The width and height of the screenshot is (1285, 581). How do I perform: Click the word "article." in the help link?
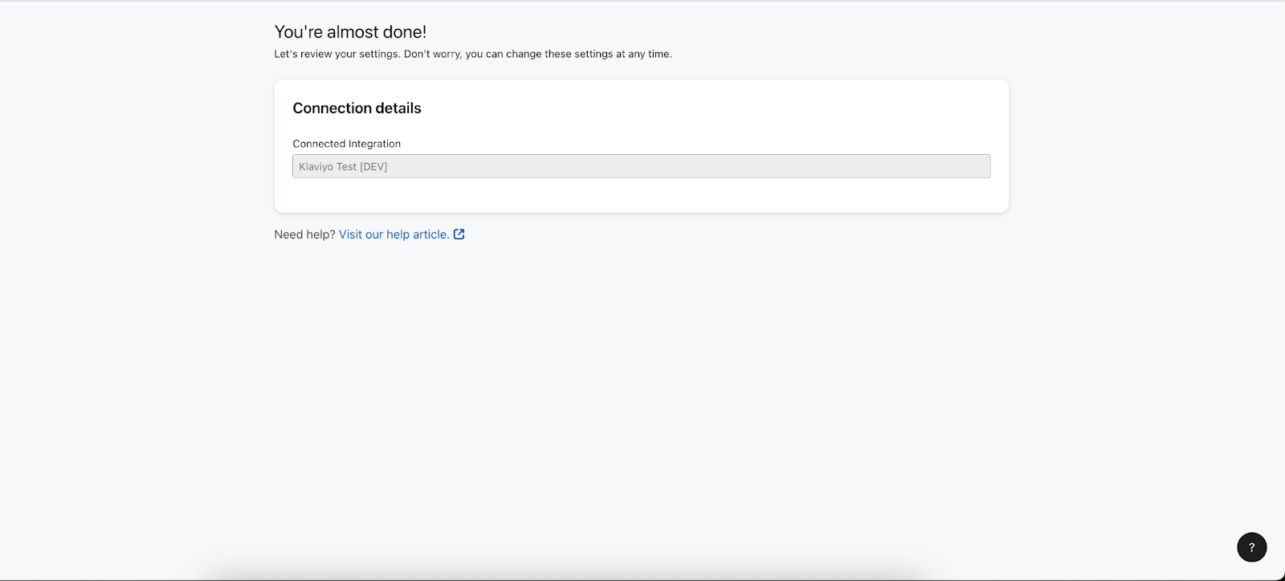point(430,234)
